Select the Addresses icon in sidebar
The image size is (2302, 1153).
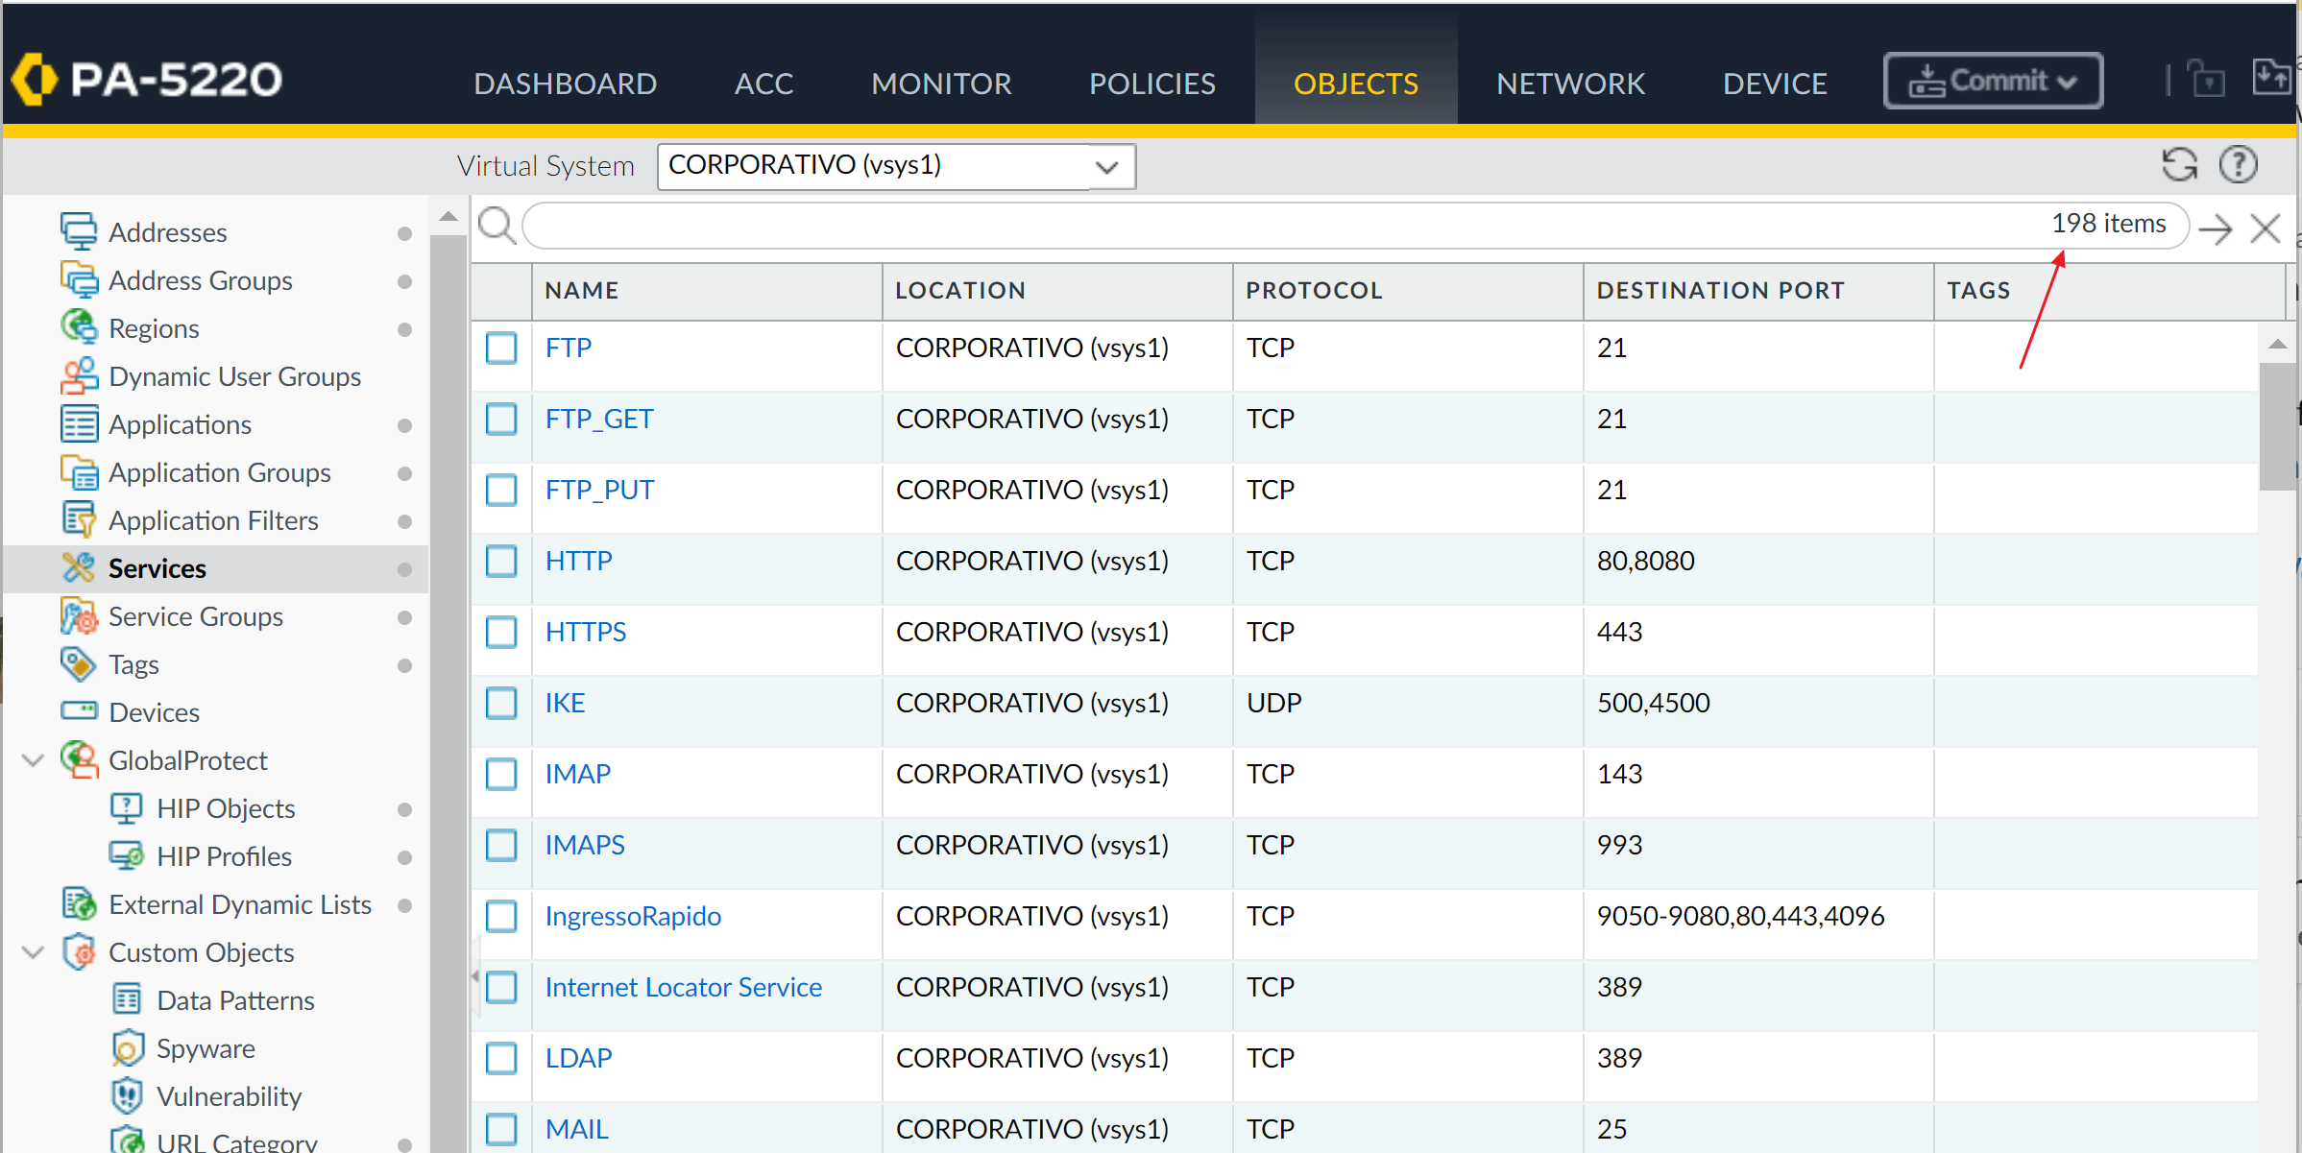[x=80, y=230]
